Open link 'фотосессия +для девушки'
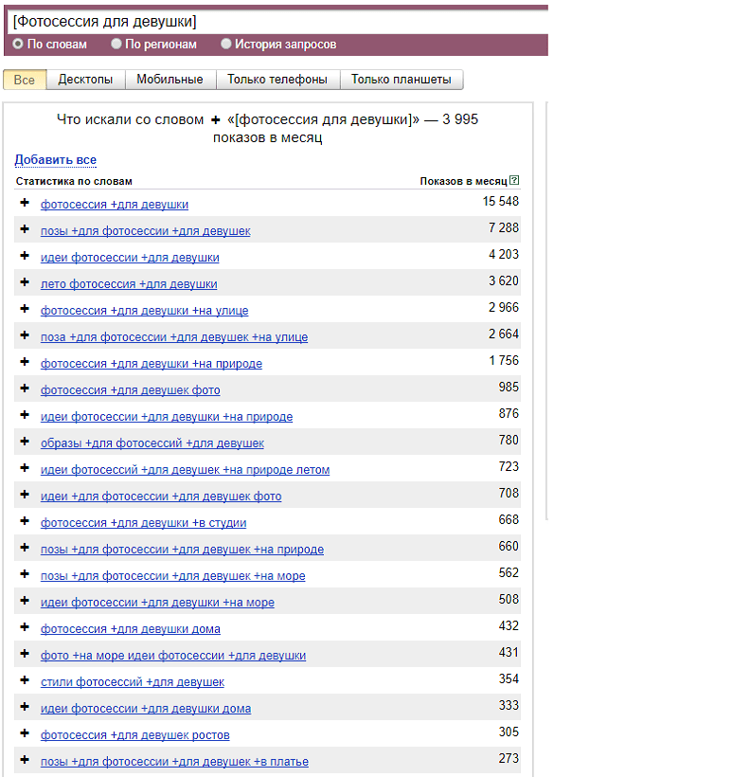The image size is (732, 777). tap(115, 204)
